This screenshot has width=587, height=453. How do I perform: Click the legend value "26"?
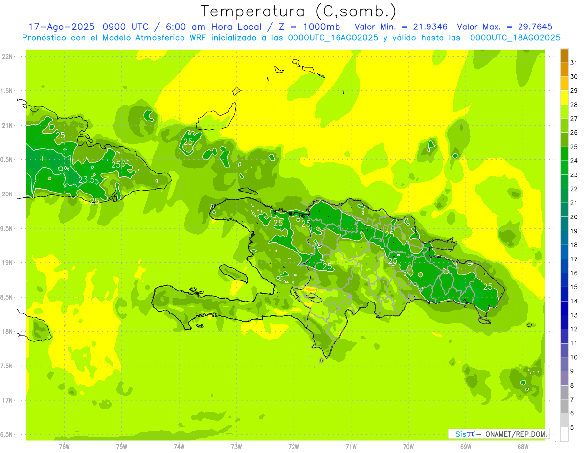click(x=574, y=132)
